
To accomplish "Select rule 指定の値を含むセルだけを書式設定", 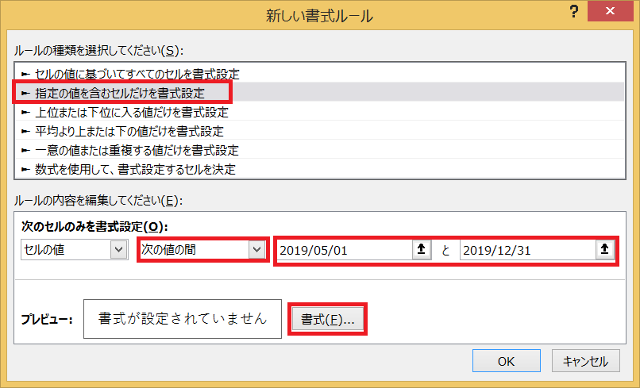I will click(x=319, y=93).
